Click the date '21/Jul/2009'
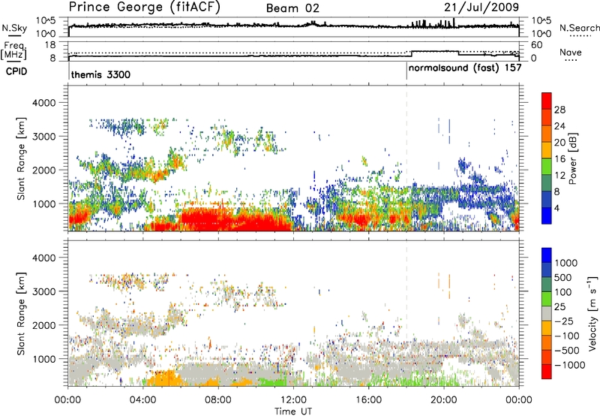 click(481, 8)
